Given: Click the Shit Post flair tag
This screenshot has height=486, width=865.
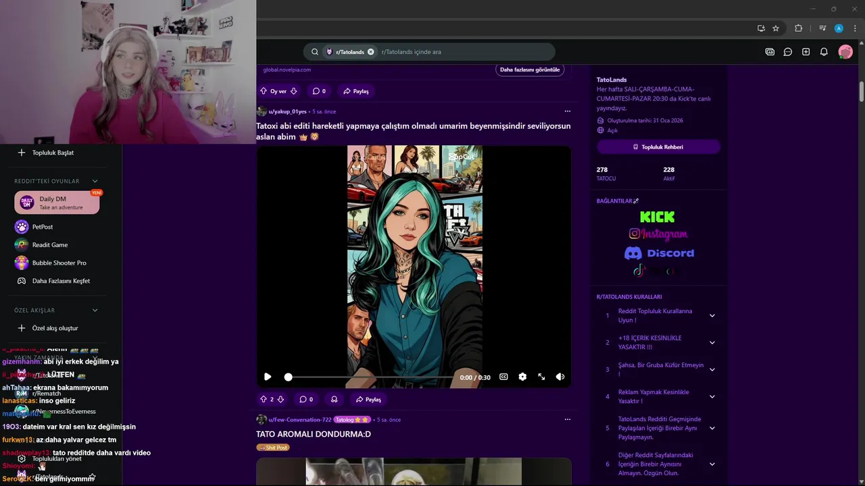Looking at the screenshot, I should point(273,448).
